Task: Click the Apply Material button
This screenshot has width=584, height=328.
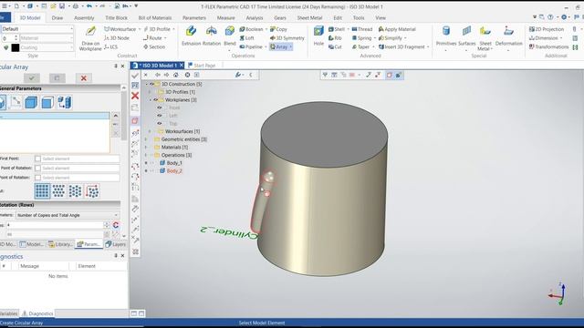Action: click(397, 29)
